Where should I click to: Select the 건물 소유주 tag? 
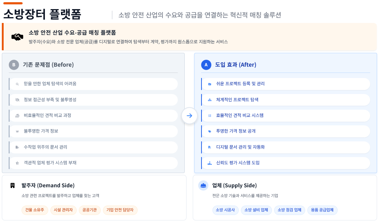tap(35, 210)
